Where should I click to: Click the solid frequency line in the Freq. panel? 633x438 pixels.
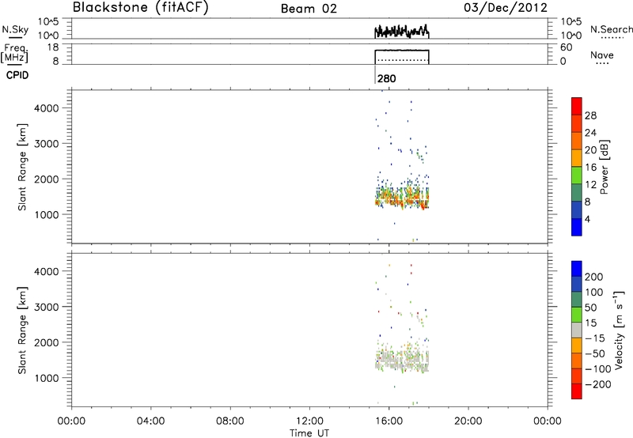[402, 50]
